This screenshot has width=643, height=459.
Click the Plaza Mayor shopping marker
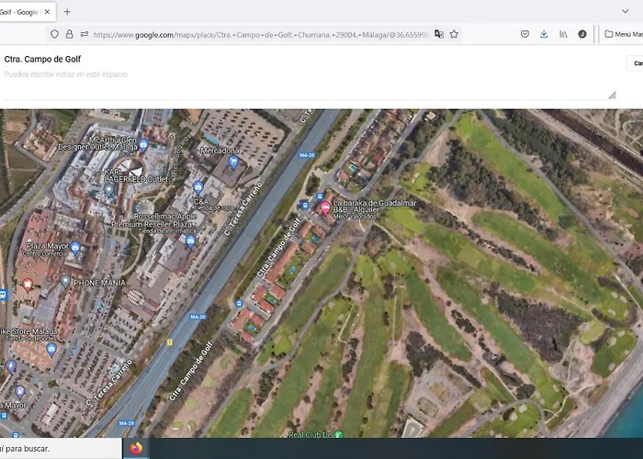[75, 249]
